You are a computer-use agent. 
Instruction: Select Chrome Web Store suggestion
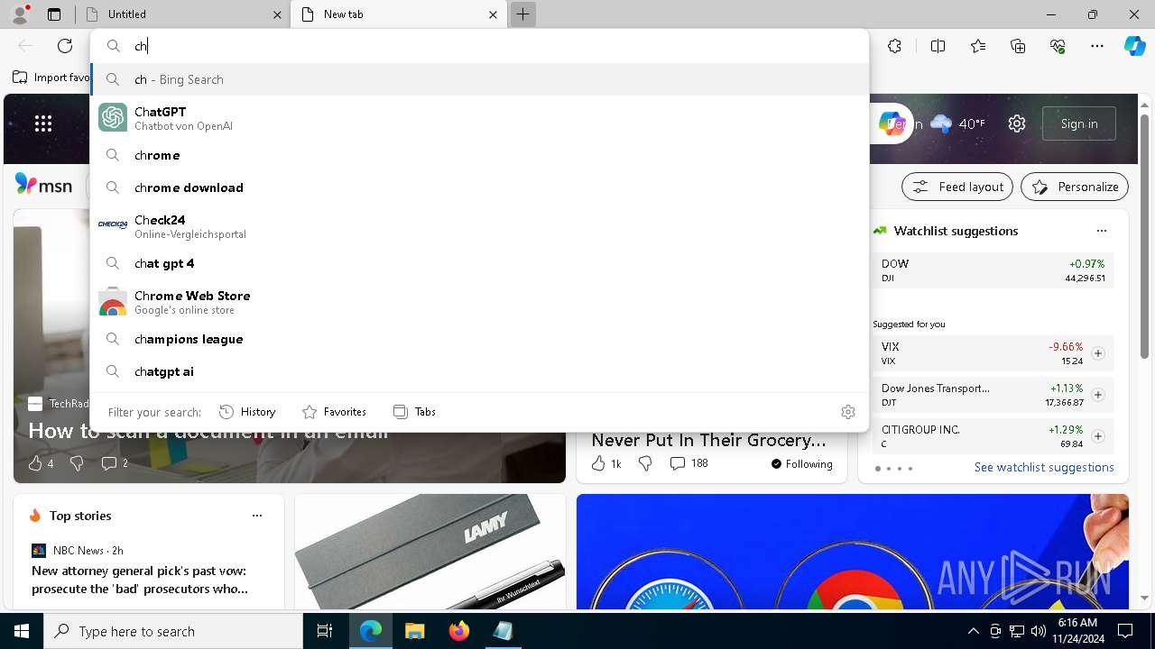[x=479, y=302]
